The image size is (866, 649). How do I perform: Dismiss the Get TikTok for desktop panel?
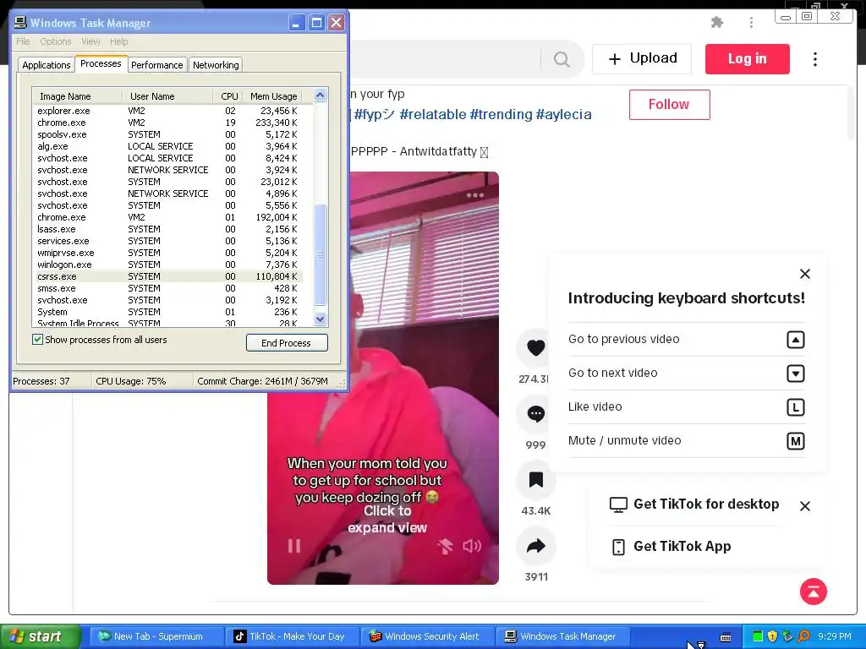pyautogui.click(x=805, y=506)
